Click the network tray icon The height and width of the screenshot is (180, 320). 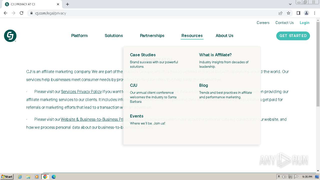pyautogui.click(x=290, y=177)
